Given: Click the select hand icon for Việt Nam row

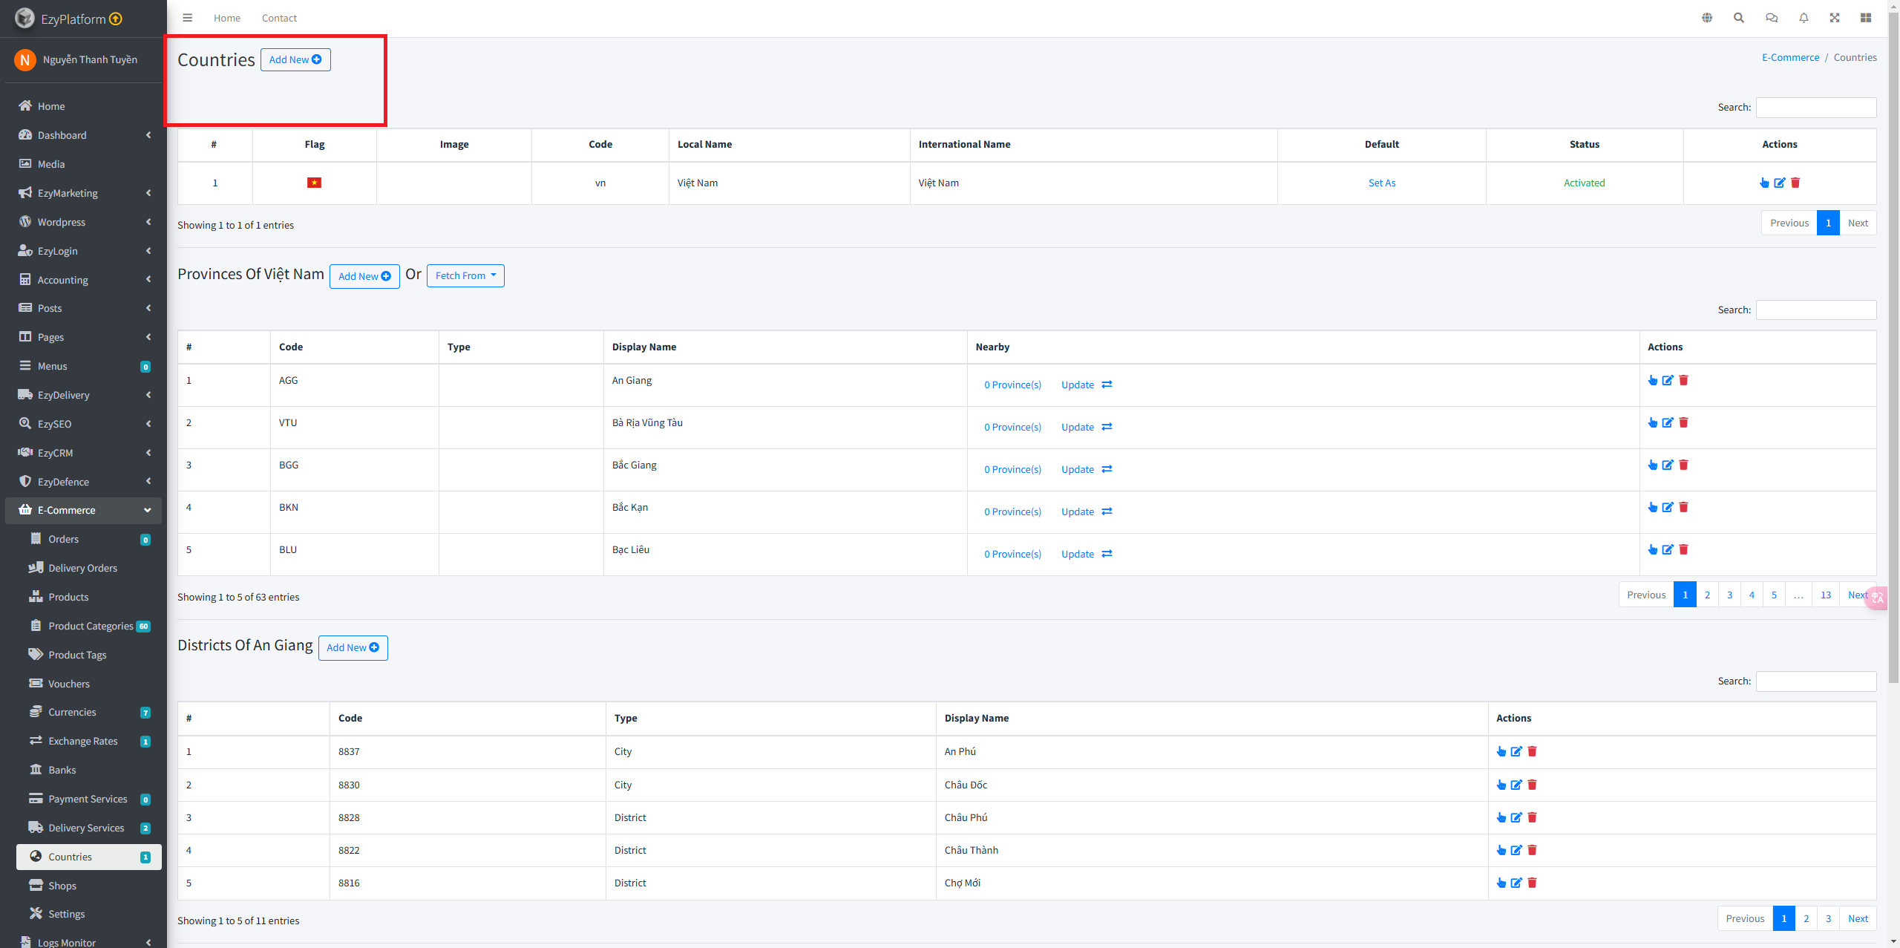Looking at the screenshot, I should pyautogui.click(x=1764, y=183).
